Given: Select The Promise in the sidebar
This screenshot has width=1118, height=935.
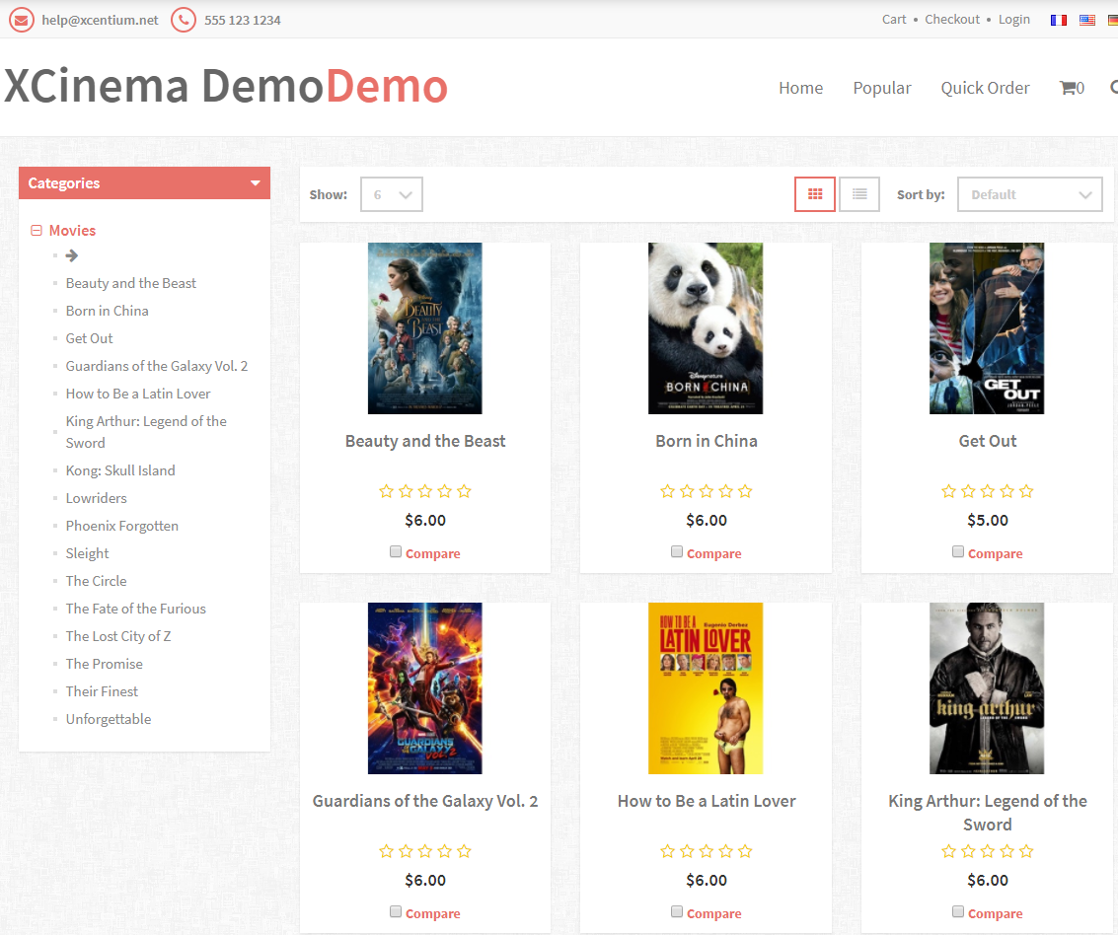Looking at the screenshot, I should (104, 664).
